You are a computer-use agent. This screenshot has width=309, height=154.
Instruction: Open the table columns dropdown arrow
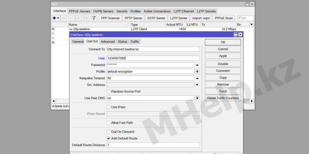tap(251, 25)
